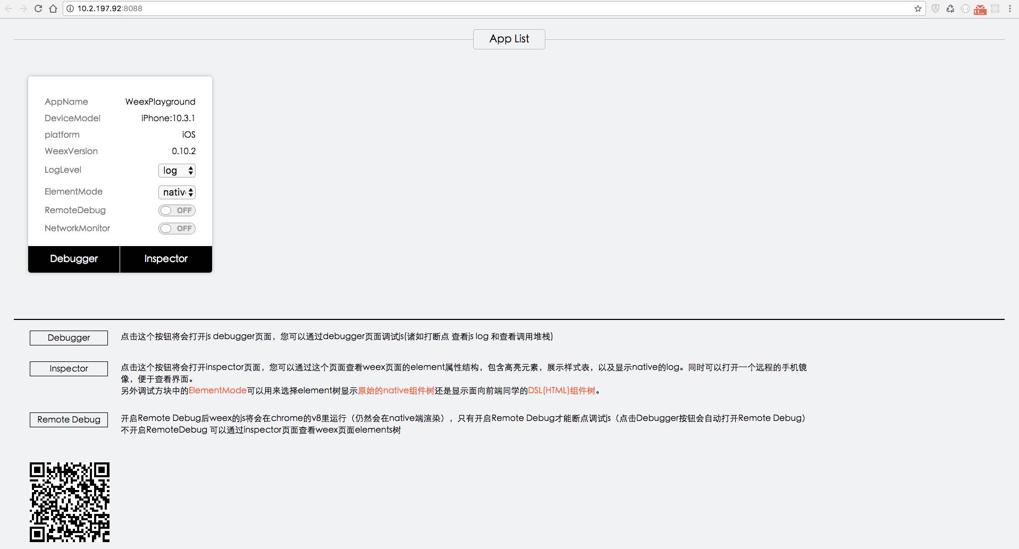Click the orange DSL(HTML) text
1019x549 pixels.
click(561, 391)
